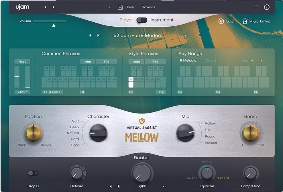283x192 pixels.
Task: Select the Melodic radio option
Action: click(188, 60)
